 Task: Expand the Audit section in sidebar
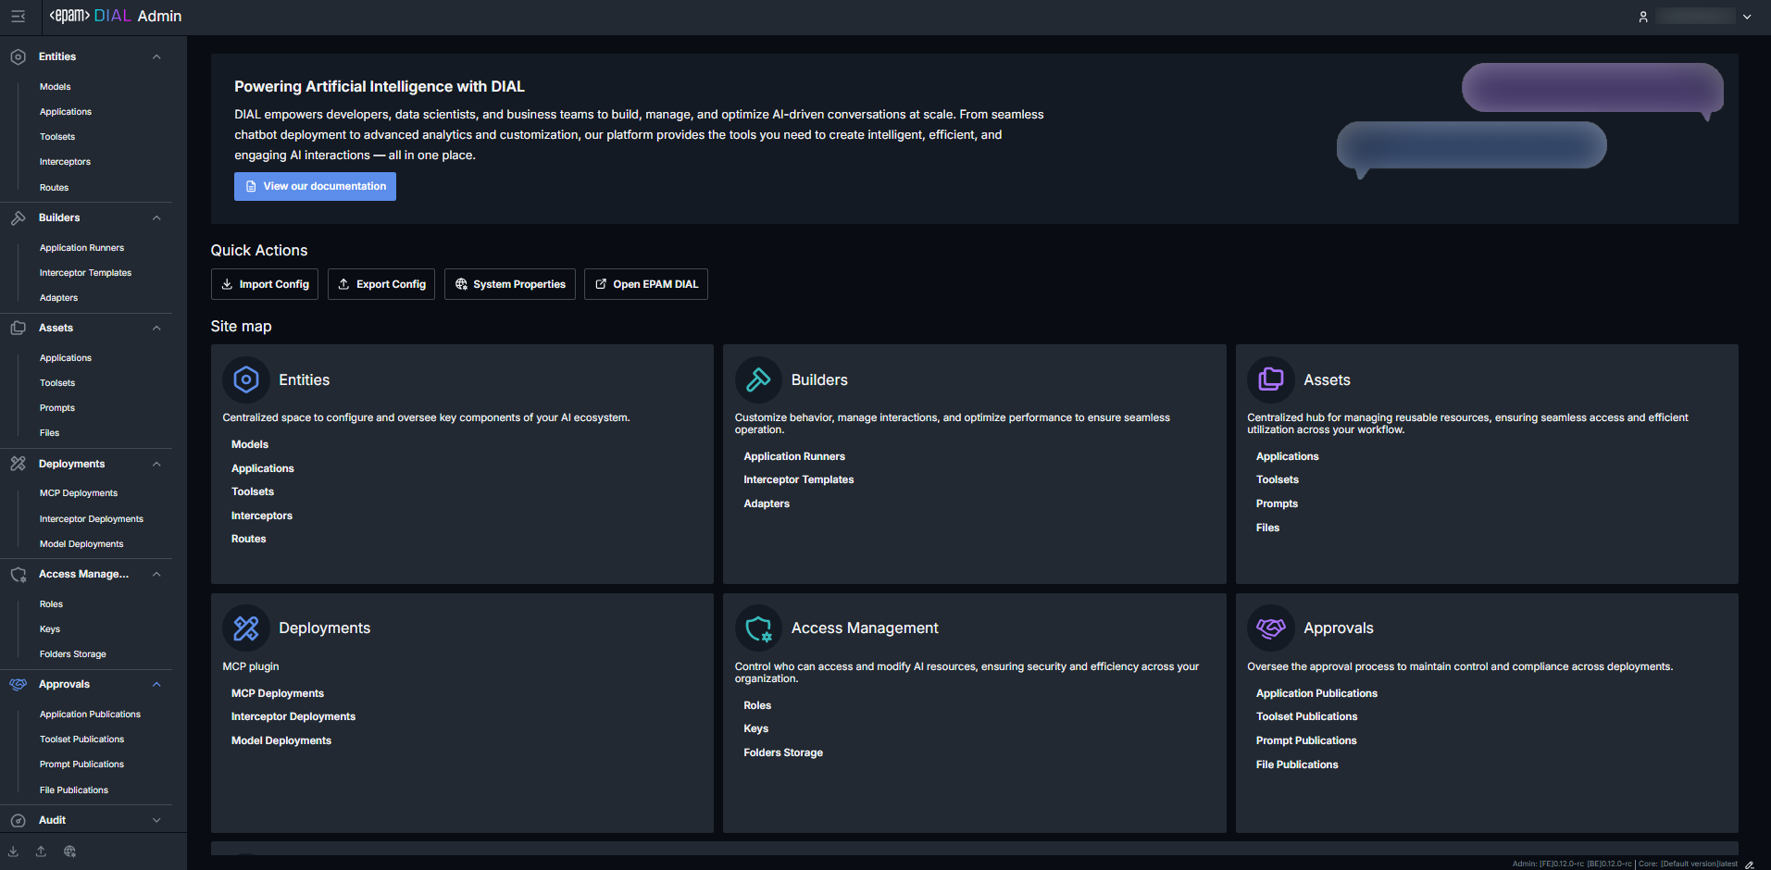tap(156, 820)
